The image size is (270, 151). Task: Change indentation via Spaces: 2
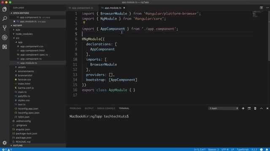[213, 149]
